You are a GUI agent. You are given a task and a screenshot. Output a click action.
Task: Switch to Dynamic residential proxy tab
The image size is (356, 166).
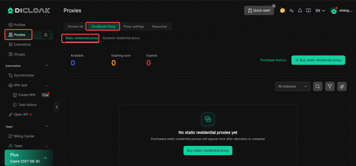[x=121, y=38]
